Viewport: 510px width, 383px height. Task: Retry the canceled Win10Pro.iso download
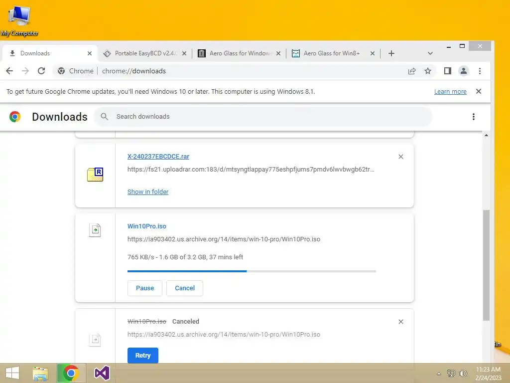coord(143,355)
